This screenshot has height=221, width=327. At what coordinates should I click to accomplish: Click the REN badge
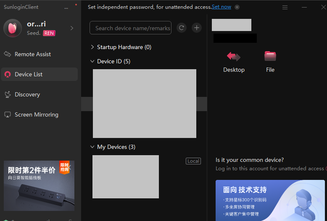coord(49,33)
